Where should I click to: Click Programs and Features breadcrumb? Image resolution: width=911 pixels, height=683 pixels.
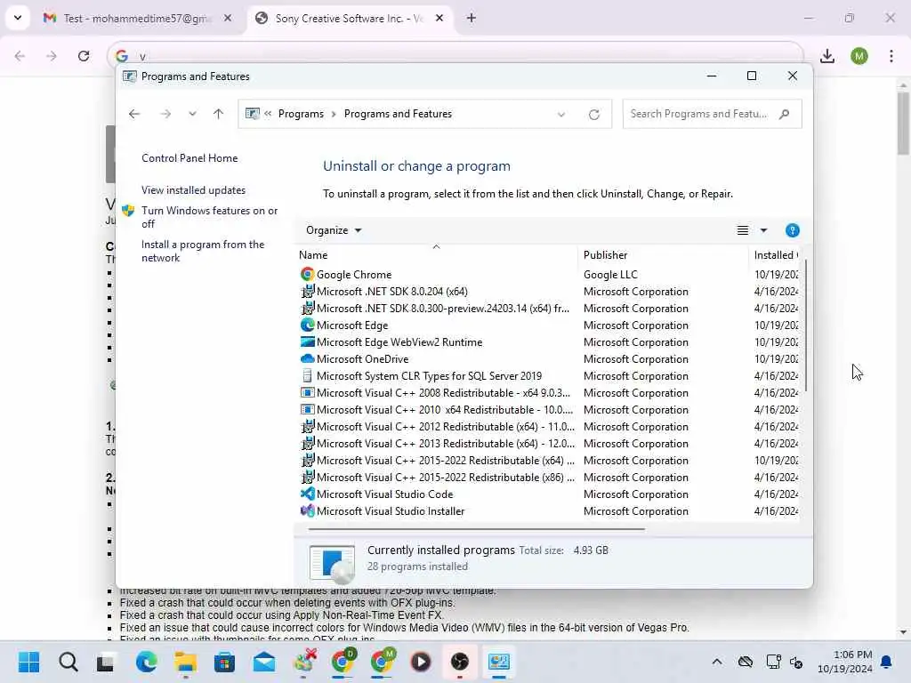398,114
